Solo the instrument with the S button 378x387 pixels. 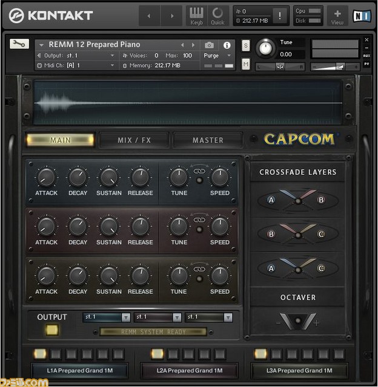pos(245,45)
